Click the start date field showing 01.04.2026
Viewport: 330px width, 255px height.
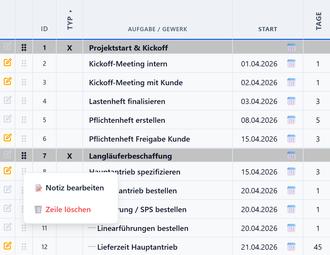point(260,64)
